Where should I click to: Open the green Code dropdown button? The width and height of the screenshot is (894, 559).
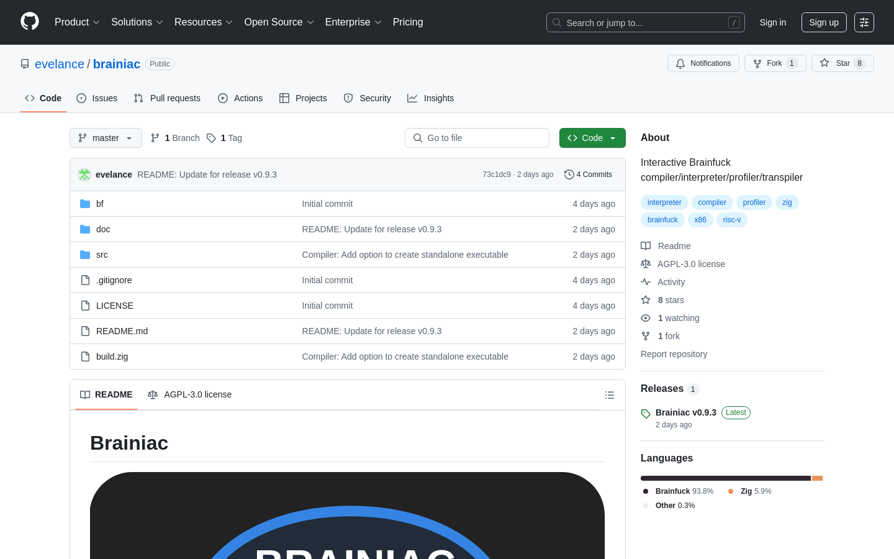click(x=592, y=138)
